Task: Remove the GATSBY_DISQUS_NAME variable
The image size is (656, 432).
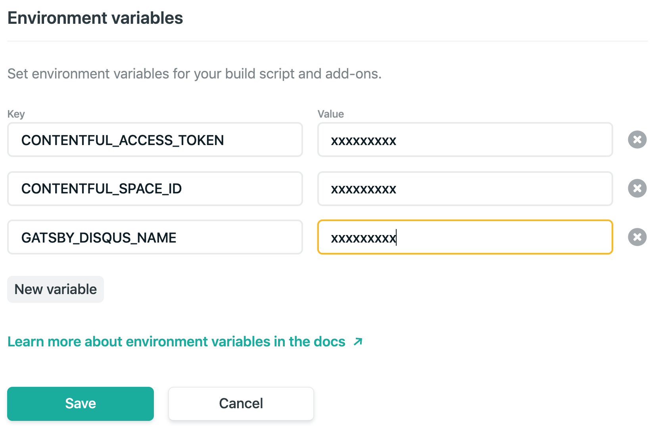Action: click(637, 237)
